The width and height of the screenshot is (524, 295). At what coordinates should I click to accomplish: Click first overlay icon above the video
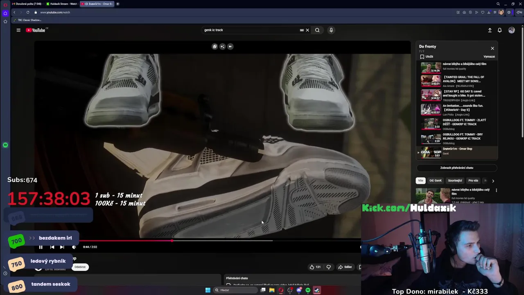[215, 46]
